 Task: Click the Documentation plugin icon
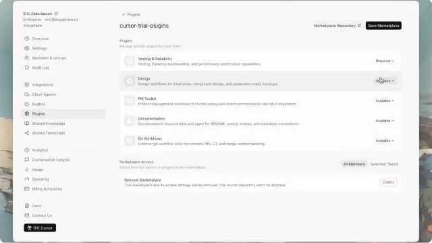coord(130,121)
